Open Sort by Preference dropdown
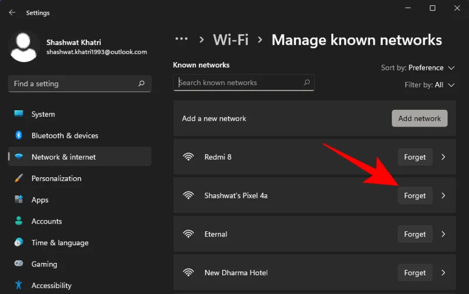 (418, 67)
